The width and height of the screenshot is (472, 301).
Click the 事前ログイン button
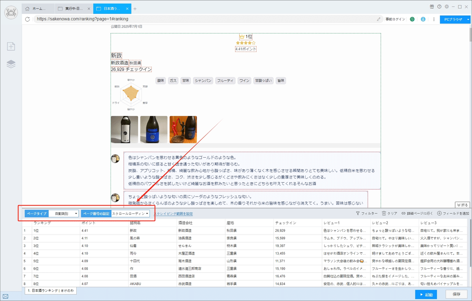coord(395,19)
